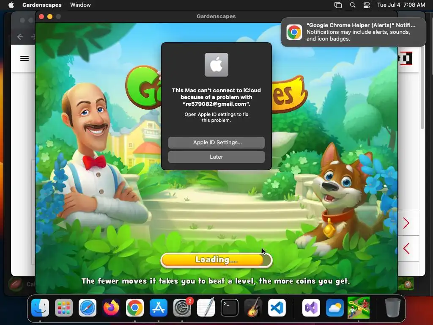Launch Firefox from the Dock

coord(111,308)
